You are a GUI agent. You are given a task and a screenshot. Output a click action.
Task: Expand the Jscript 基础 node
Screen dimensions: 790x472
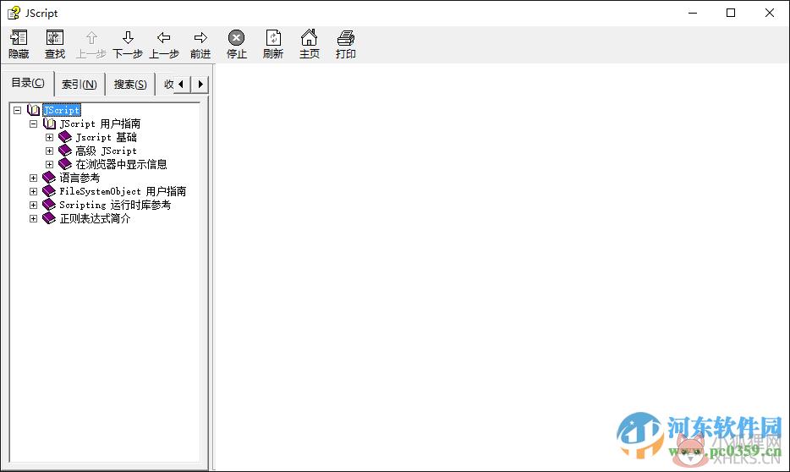[49, 137]
